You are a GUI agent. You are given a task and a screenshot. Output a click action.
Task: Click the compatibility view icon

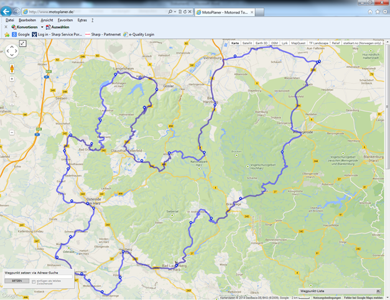point(180,12)
